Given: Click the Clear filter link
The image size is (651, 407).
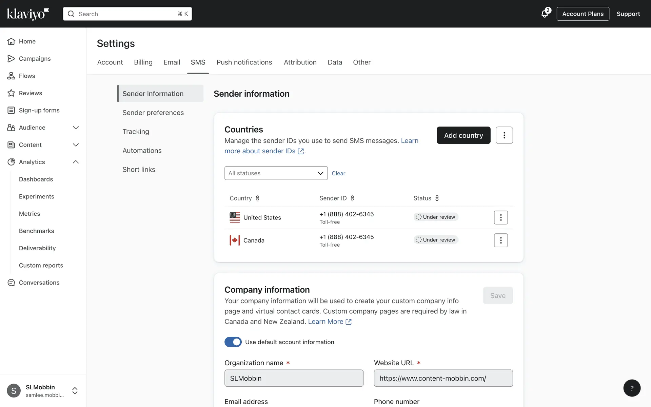Looking at the screenshot, I should (x=338, y=173).
